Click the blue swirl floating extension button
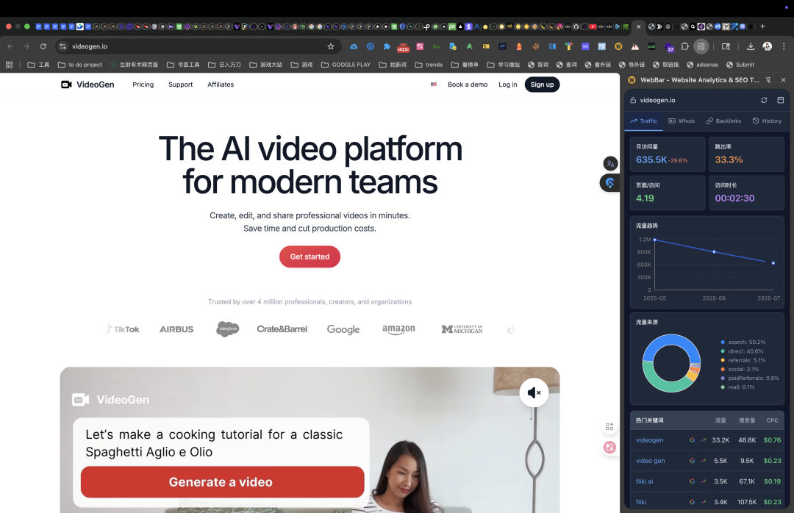 point(609,183)
